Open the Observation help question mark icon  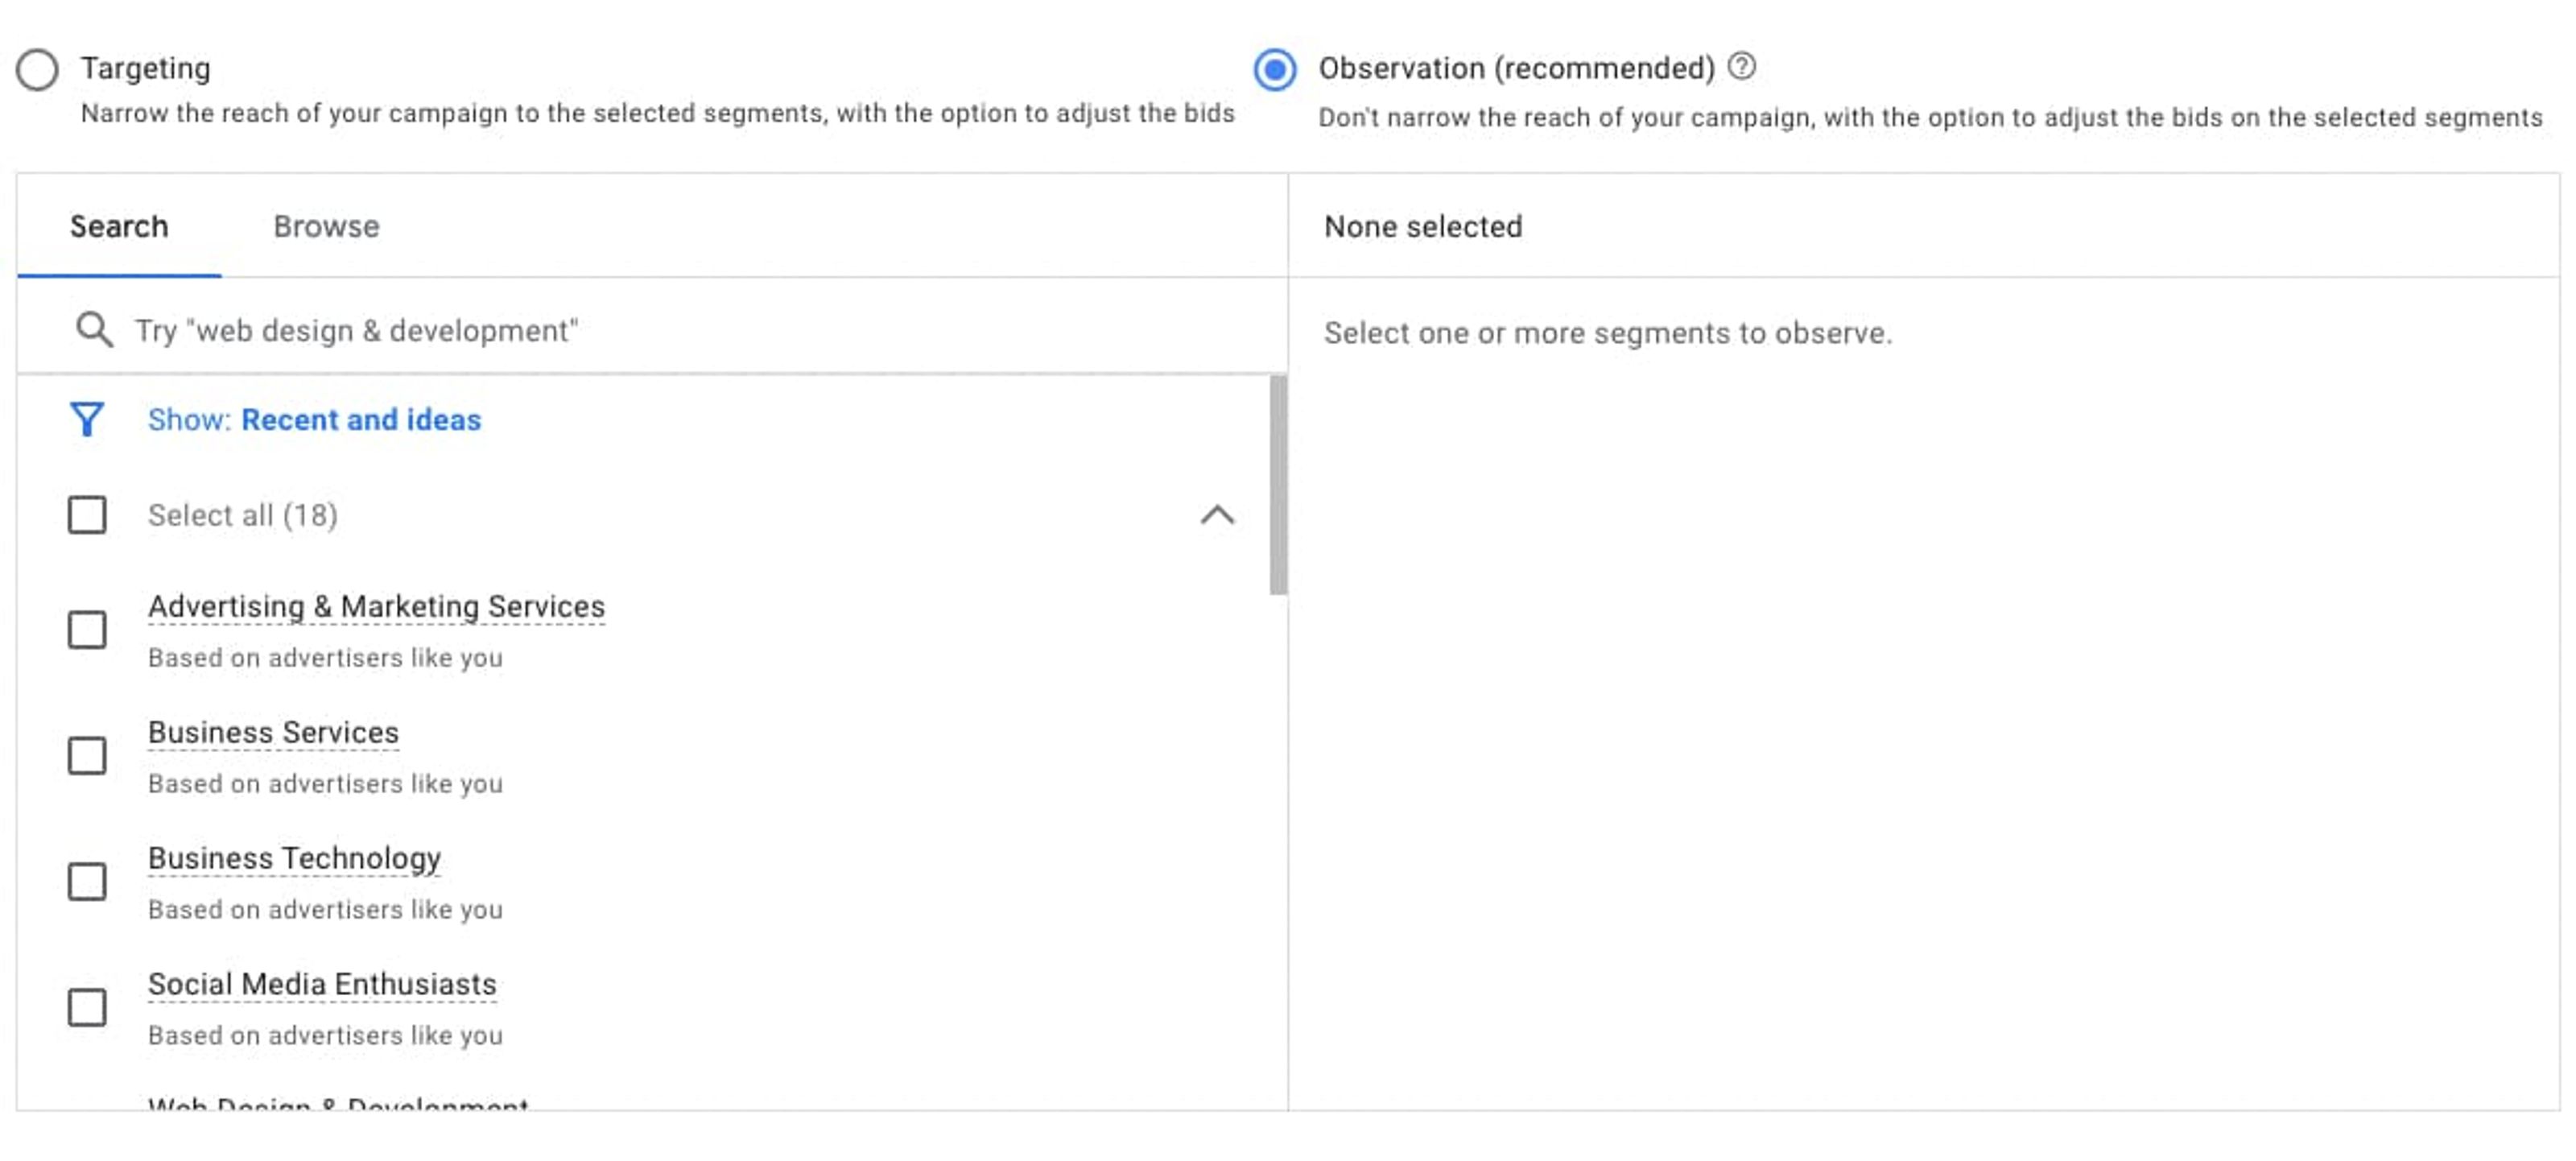(1741, 66)
